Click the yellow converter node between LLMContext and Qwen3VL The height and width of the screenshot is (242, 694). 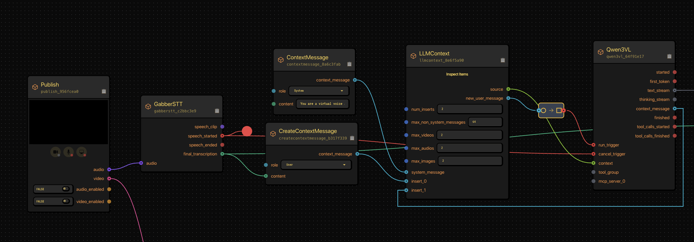point(551,111)
